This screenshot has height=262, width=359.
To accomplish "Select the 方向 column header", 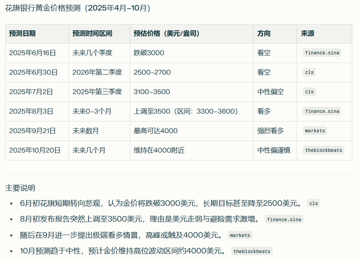I will (x=264, y=34).
